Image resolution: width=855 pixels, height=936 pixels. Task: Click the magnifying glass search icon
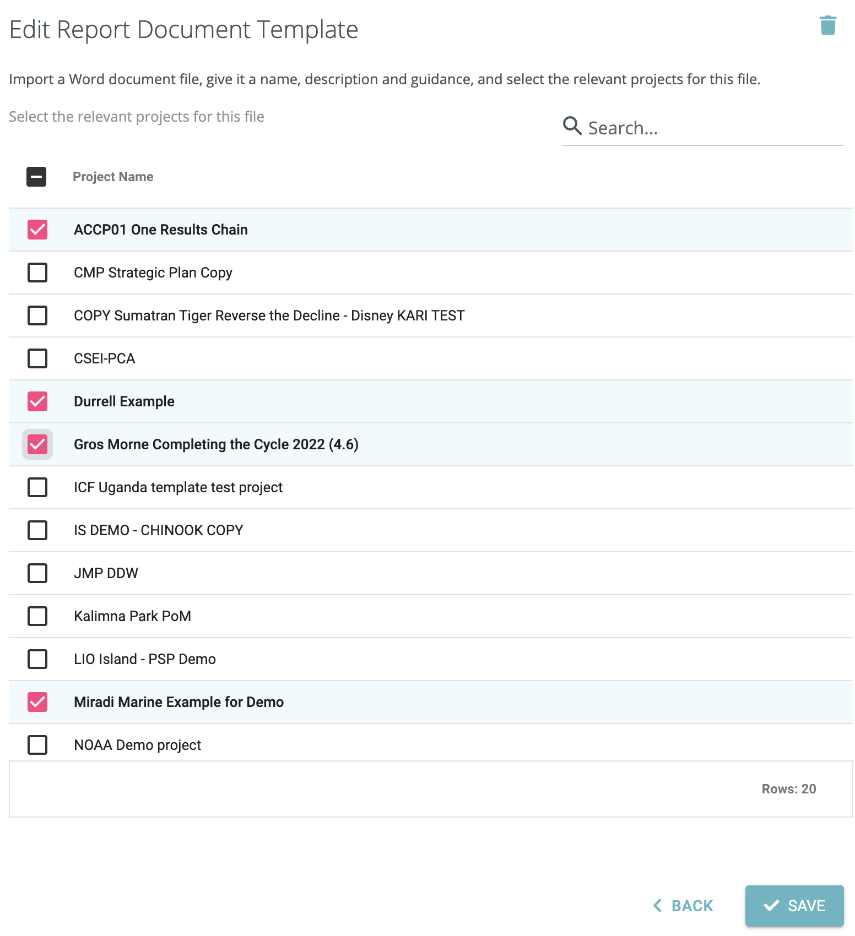click(x=572, y=126)
